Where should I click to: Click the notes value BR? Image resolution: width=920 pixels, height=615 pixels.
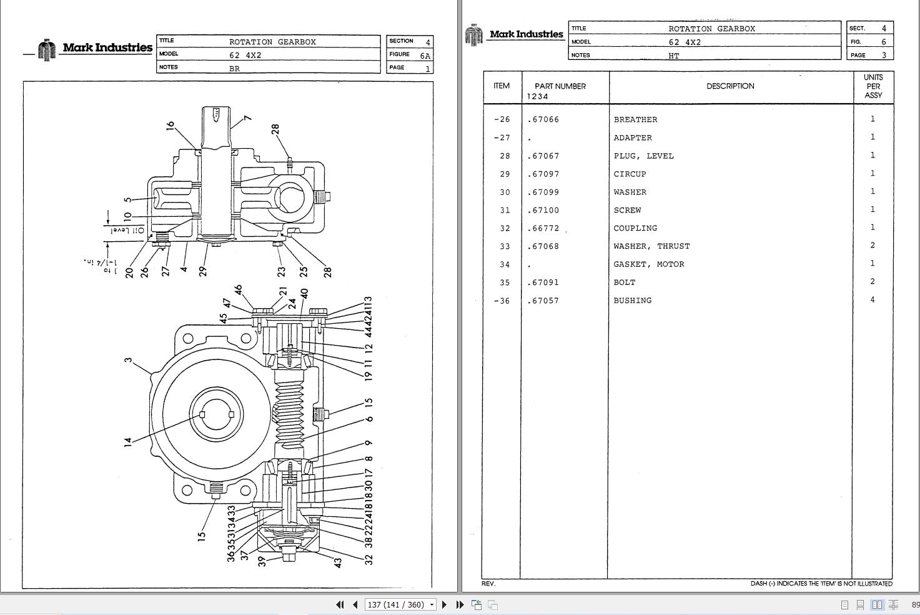(234, 69)
